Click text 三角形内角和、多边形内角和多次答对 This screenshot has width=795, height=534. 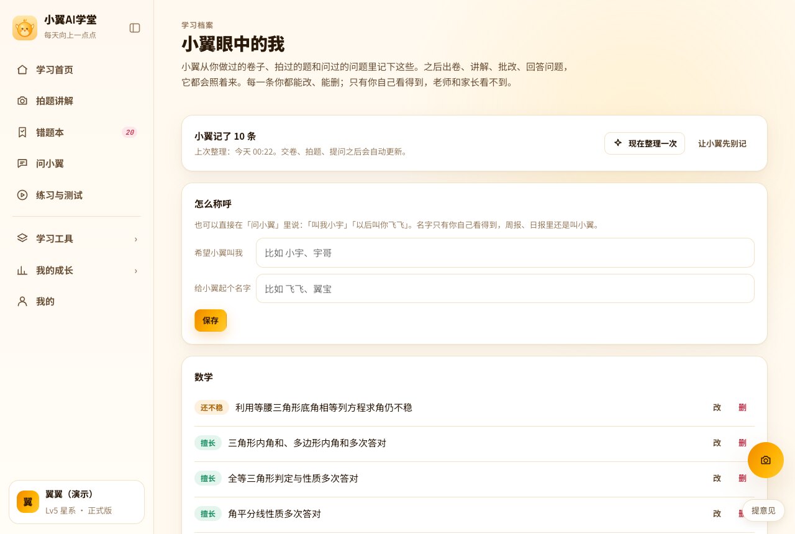[x=307, y=443]
